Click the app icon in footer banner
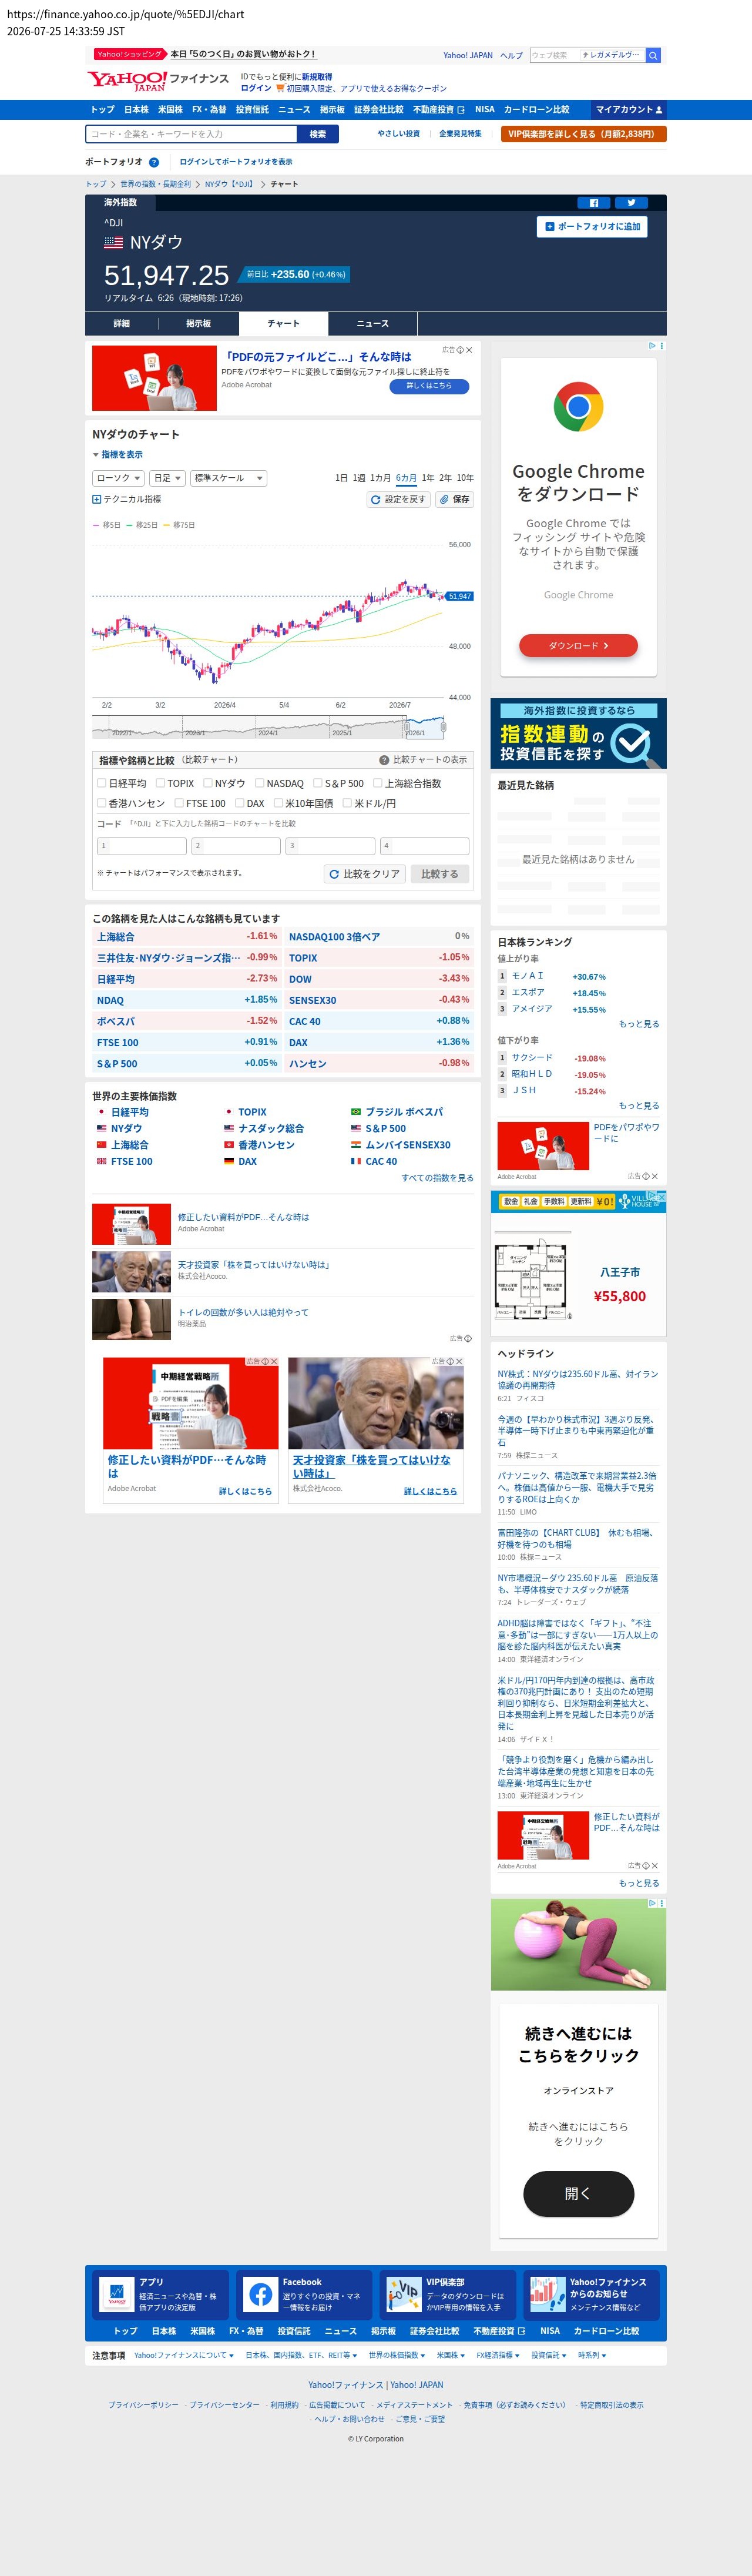The image size is (752, 2576). coord(116,2295)
